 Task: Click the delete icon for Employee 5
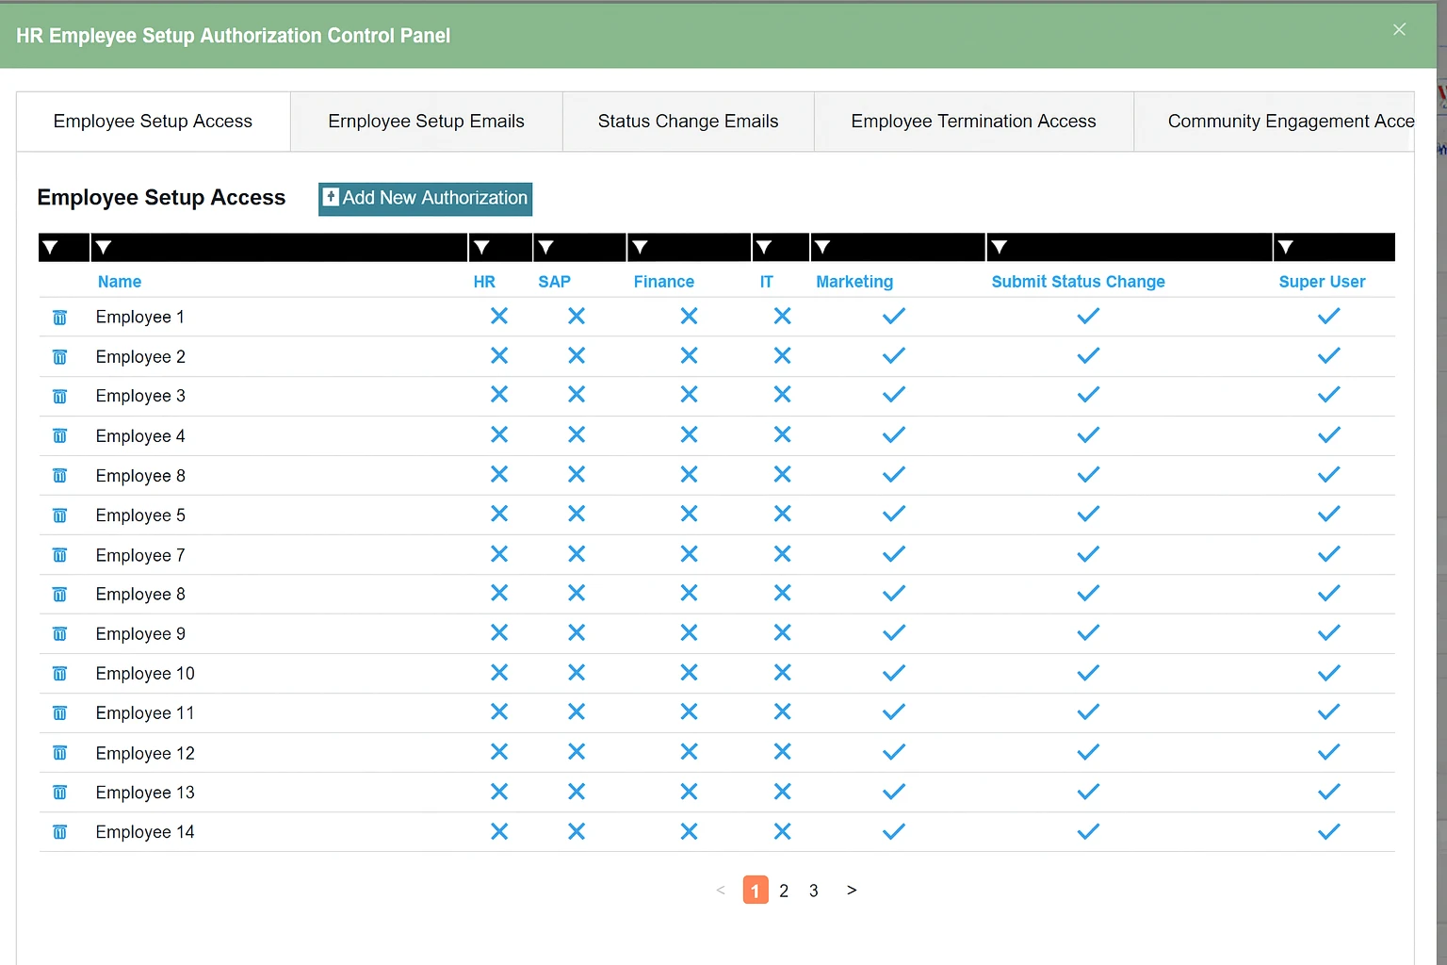click(59, 515)
